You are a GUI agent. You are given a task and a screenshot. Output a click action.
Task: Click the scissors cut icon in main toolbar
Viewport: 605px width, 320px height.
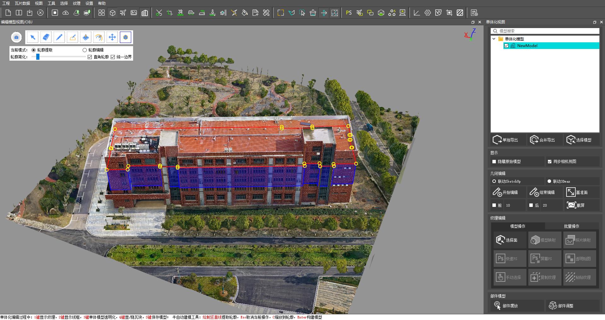click(x=159, y=13)
